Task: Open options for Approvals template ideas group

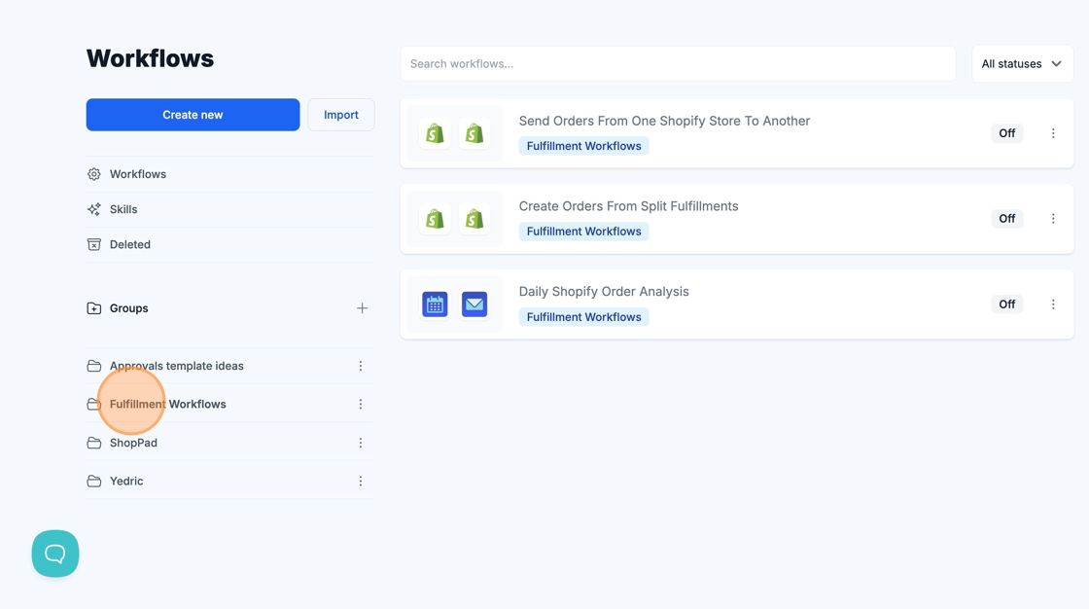Action: point(360,366)
